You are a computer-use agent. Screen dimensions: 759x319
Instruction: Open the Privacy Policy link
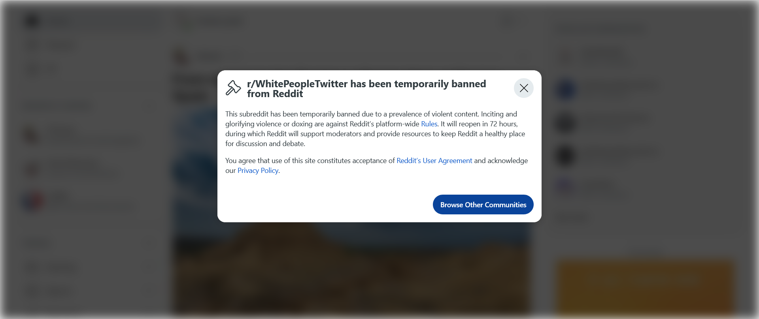[258, 171]
